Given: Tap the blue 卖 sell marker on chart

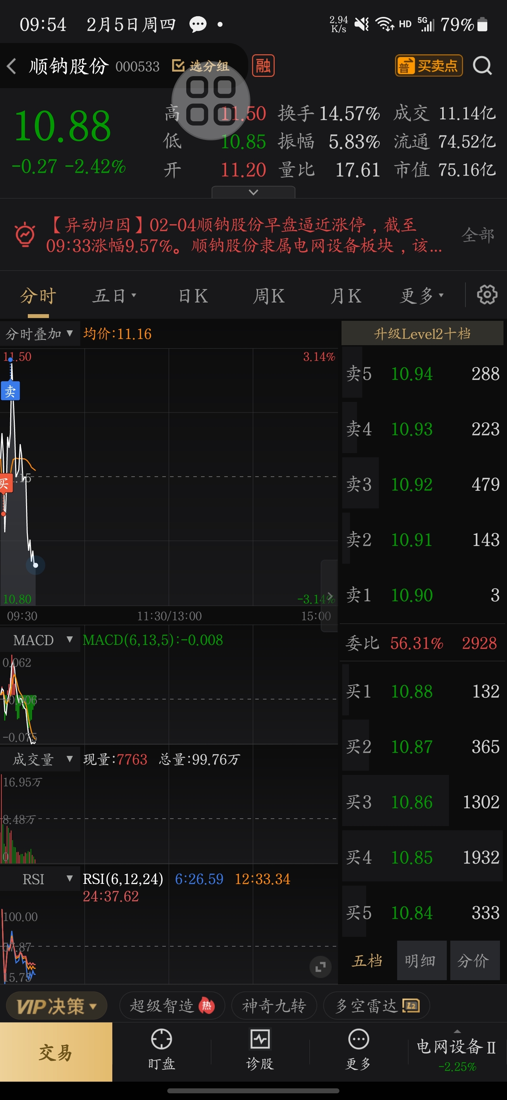Looking at the screenshot, I should click(x=10, y=391).
